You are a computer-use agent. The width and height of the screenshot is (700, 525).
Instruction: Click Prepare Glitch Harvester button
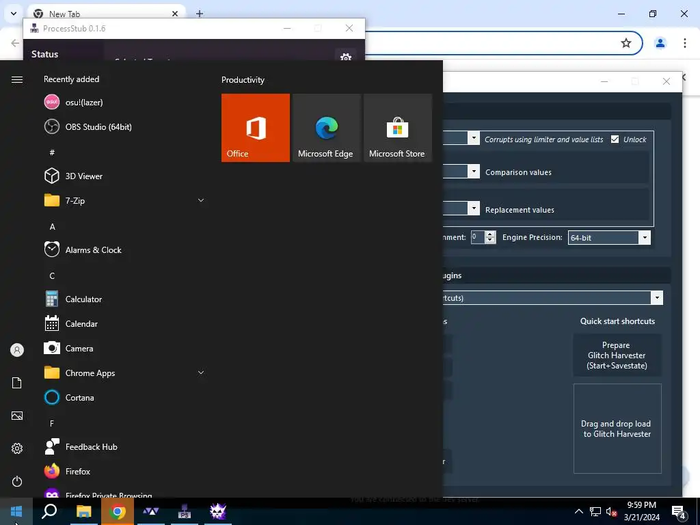tap(617, 355)
